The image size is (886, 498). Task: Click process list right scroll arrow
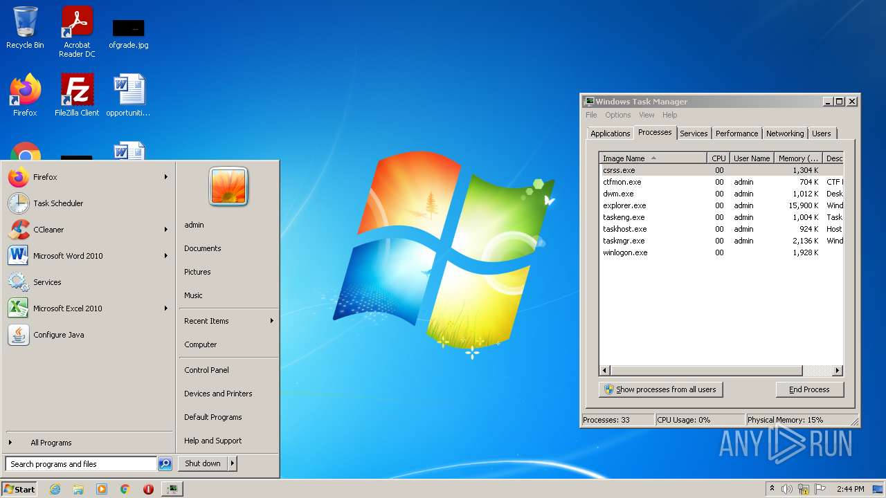tap(838, 371)
